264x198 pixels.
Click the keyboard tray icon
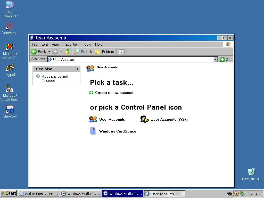click(x=229, y=194)
